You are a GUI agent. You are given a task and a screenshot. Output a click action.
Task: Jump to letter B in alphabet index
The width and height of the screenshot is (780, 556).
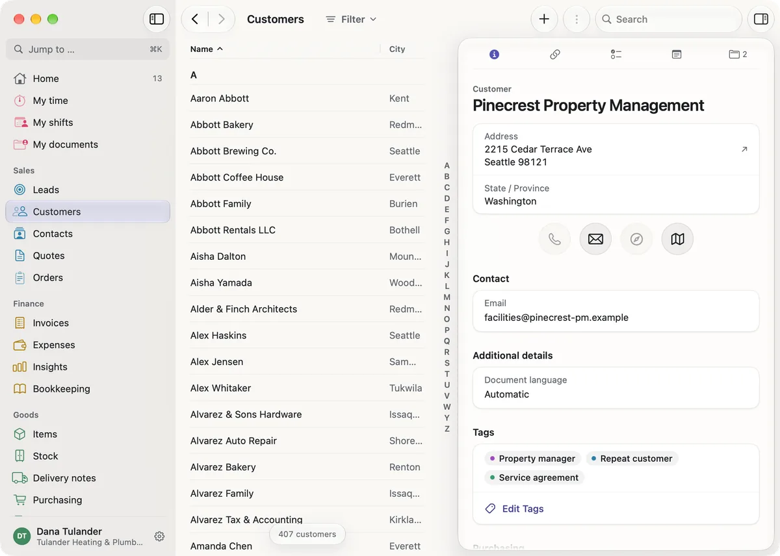447,177
